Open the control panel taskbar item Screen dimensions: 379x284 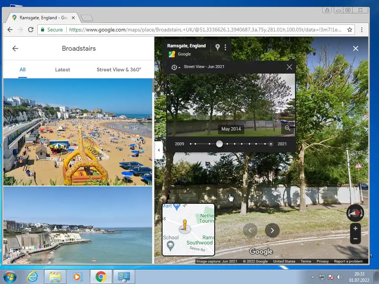point(124,277)
